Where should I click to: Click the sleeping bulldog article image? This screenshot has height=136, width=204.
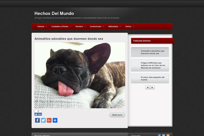point(80,75)
